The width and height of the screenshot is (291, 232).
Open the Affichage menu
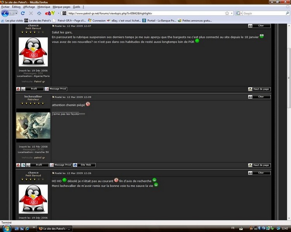pyautogui.click(x=29, y=7)
